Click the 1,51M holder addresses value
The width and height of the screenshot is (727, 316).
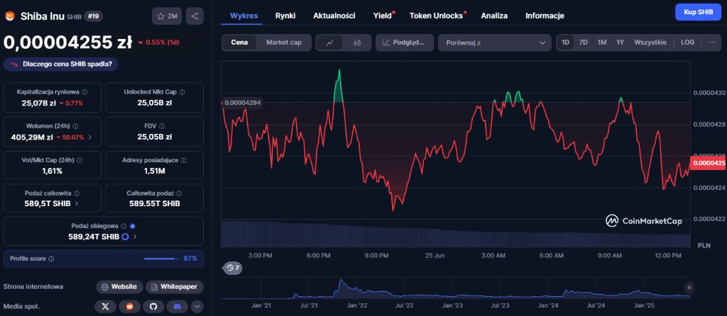(154, 171)
